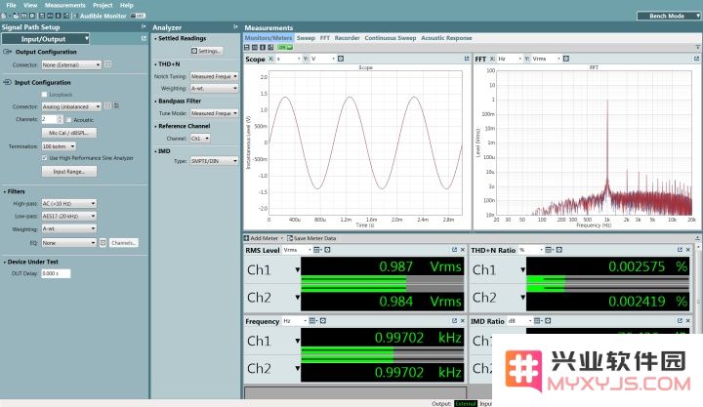This screenshot has width=703, height=407.
Task: Close the RMS Level meter
Action: [x=463, y=250]
